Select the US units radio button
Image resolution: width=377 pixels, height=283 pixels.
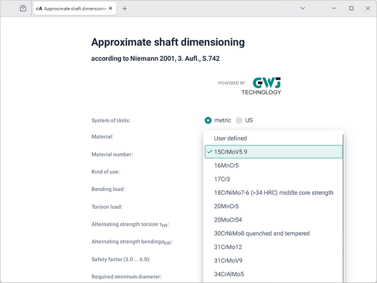coord(239,121)
